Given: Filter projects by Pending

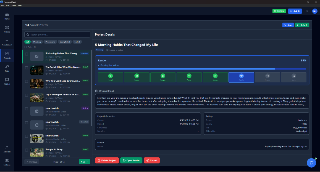Looking at the screenshot, I should coord(37,42).
